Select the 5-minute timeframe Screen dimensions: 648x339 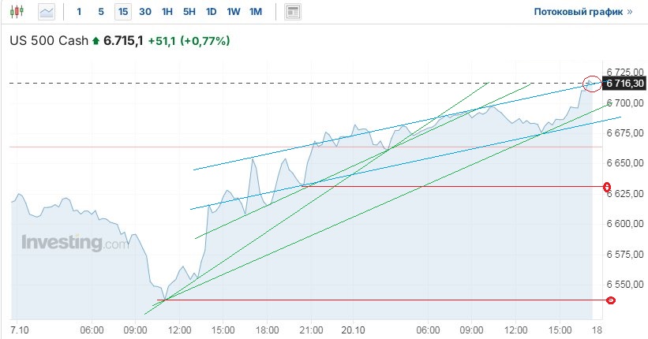(x=100, y=12)
